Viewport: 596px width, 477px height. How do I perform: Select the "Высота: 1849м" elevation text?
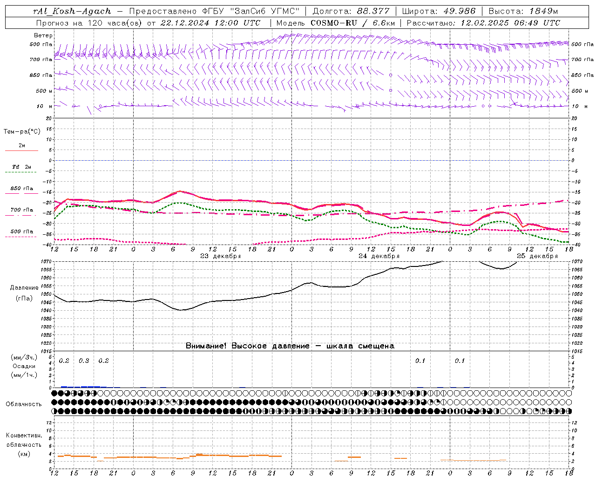tap(523, 11)
